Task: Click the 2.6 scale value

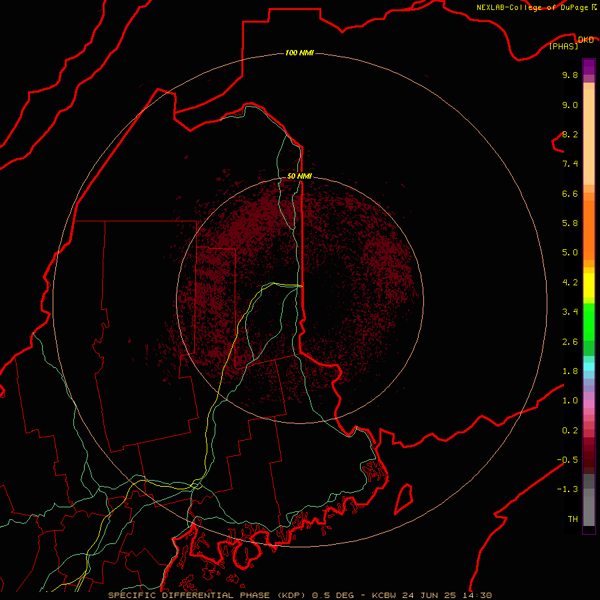Action: coord(570,342)
